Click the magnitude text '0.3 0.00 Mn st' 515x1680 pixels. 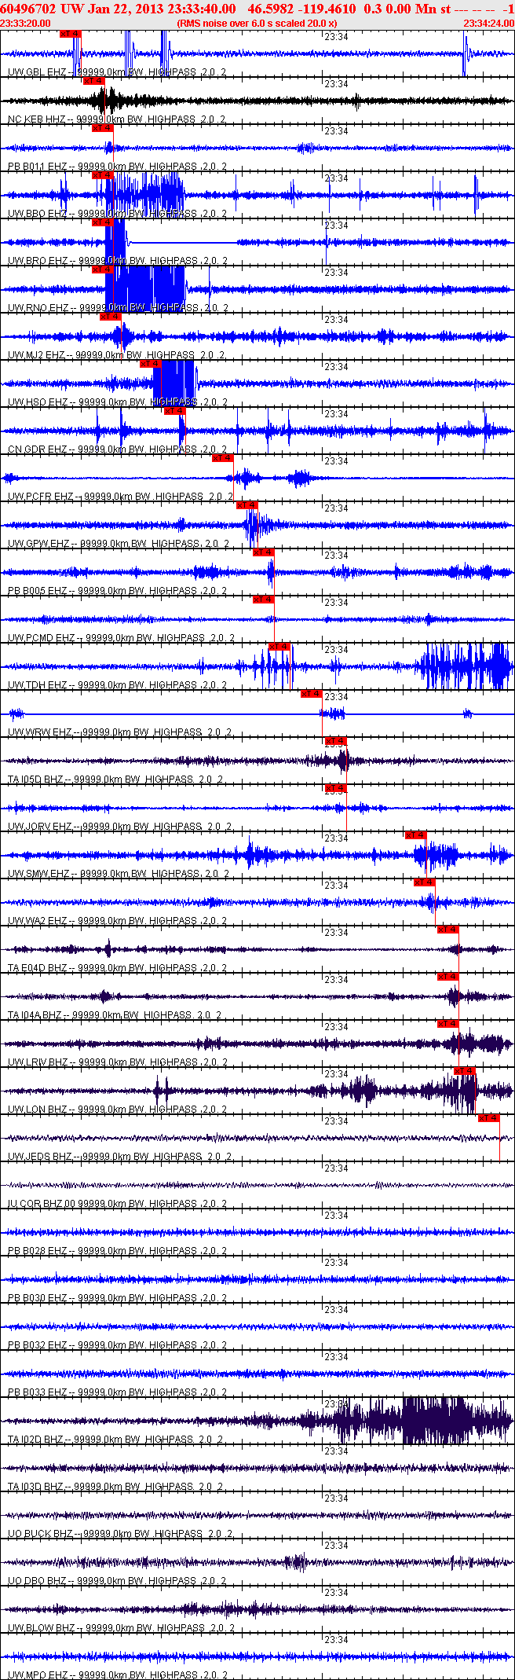point(407,9)
